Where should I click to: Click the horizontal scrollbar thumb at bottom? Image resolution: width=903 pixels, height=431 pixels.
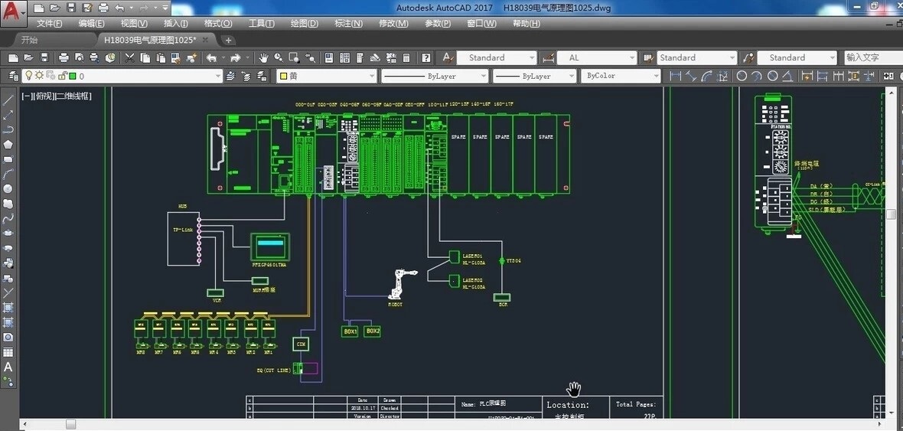[x=70, y=425]
